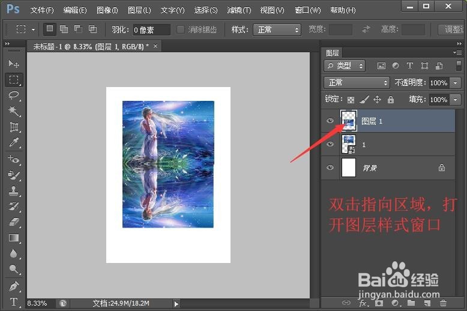
Task: Enable the 消除锯齿 anti-alias checkbox
Action: coord(180,29)
